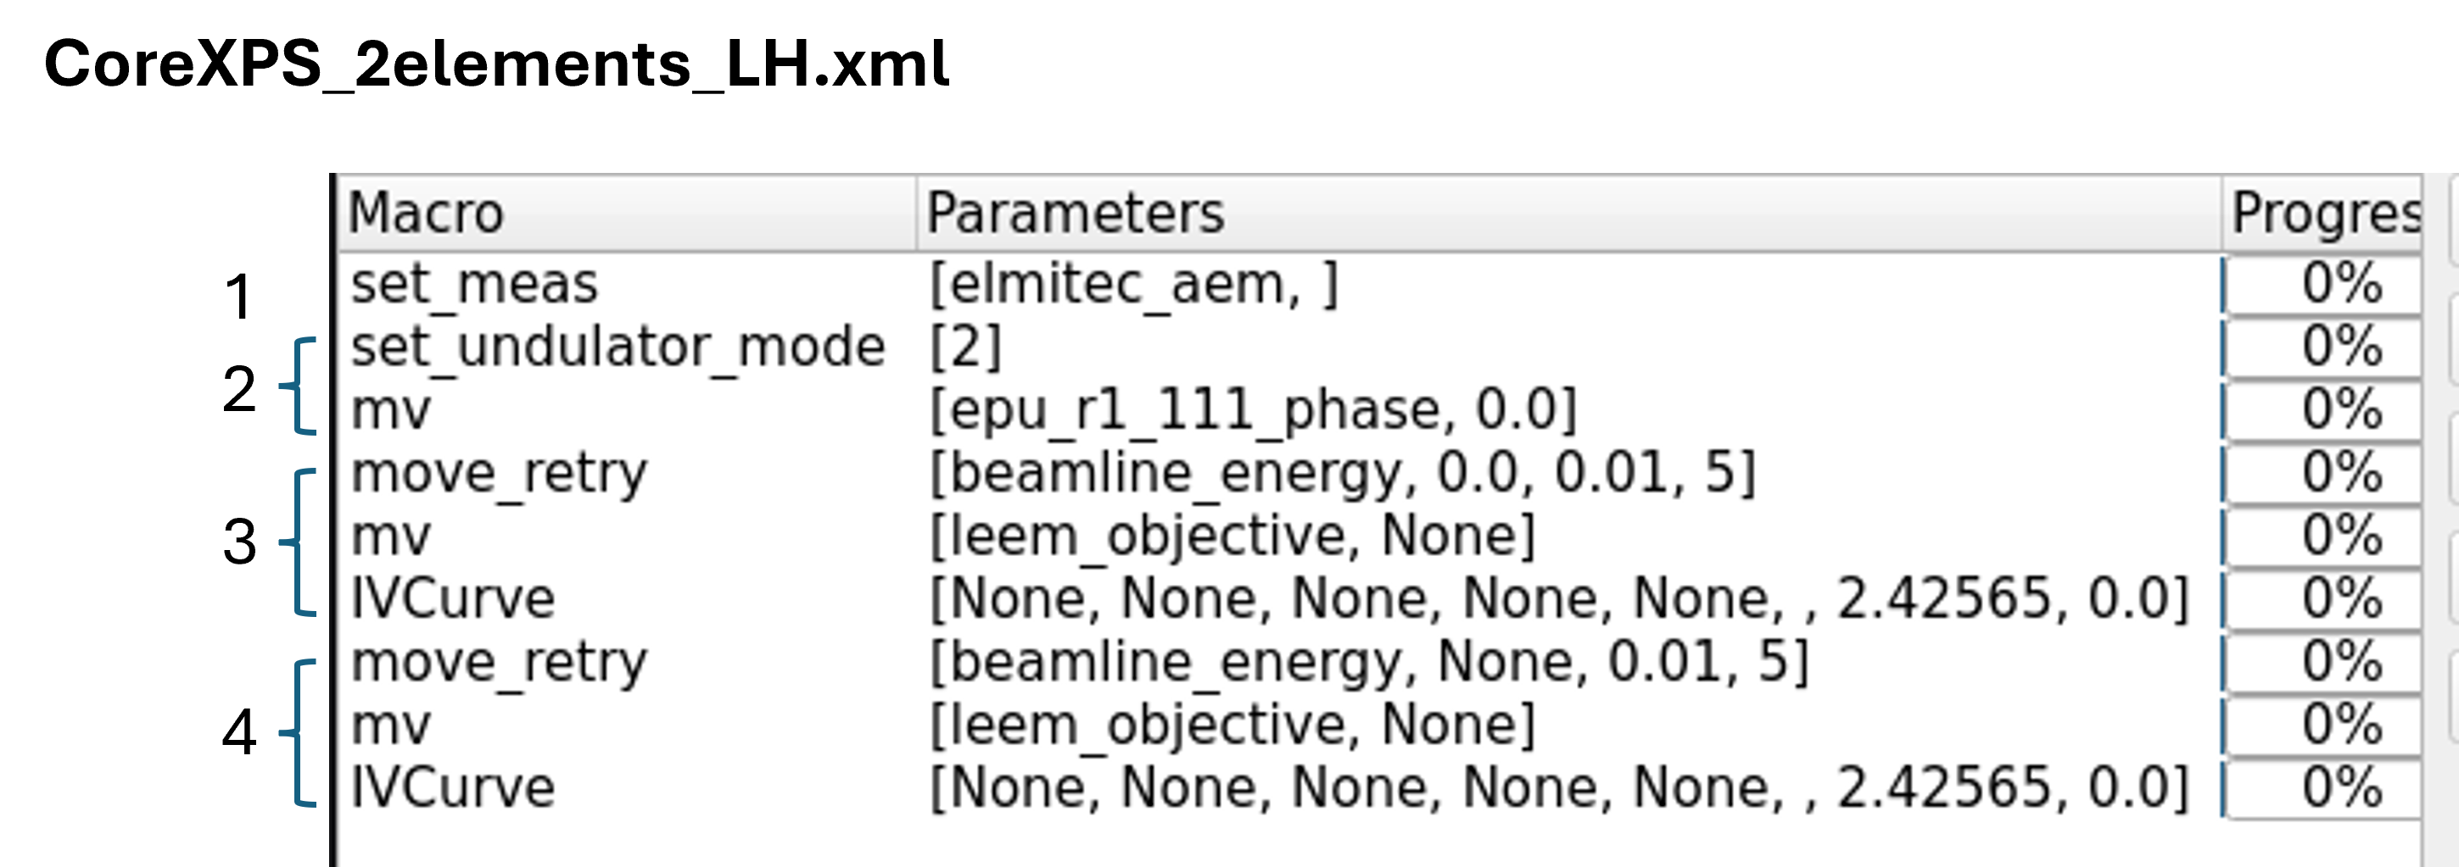2459x867 pixels.
Task: Click the [epu_r1_111_phase, 0.0] parameters cell
Action: 1253,410
